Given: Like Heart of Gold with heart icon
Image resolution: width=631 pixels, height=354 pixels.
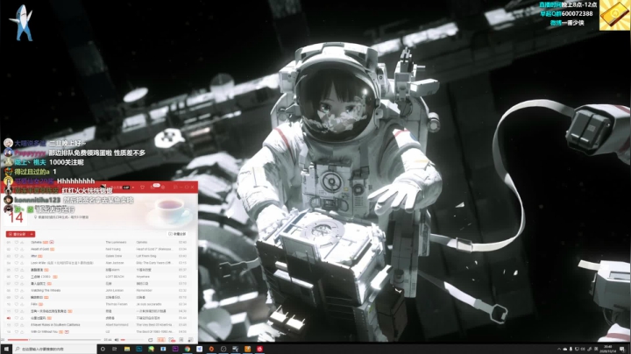Looking at the screenshot, I should (x=17, y=249).
